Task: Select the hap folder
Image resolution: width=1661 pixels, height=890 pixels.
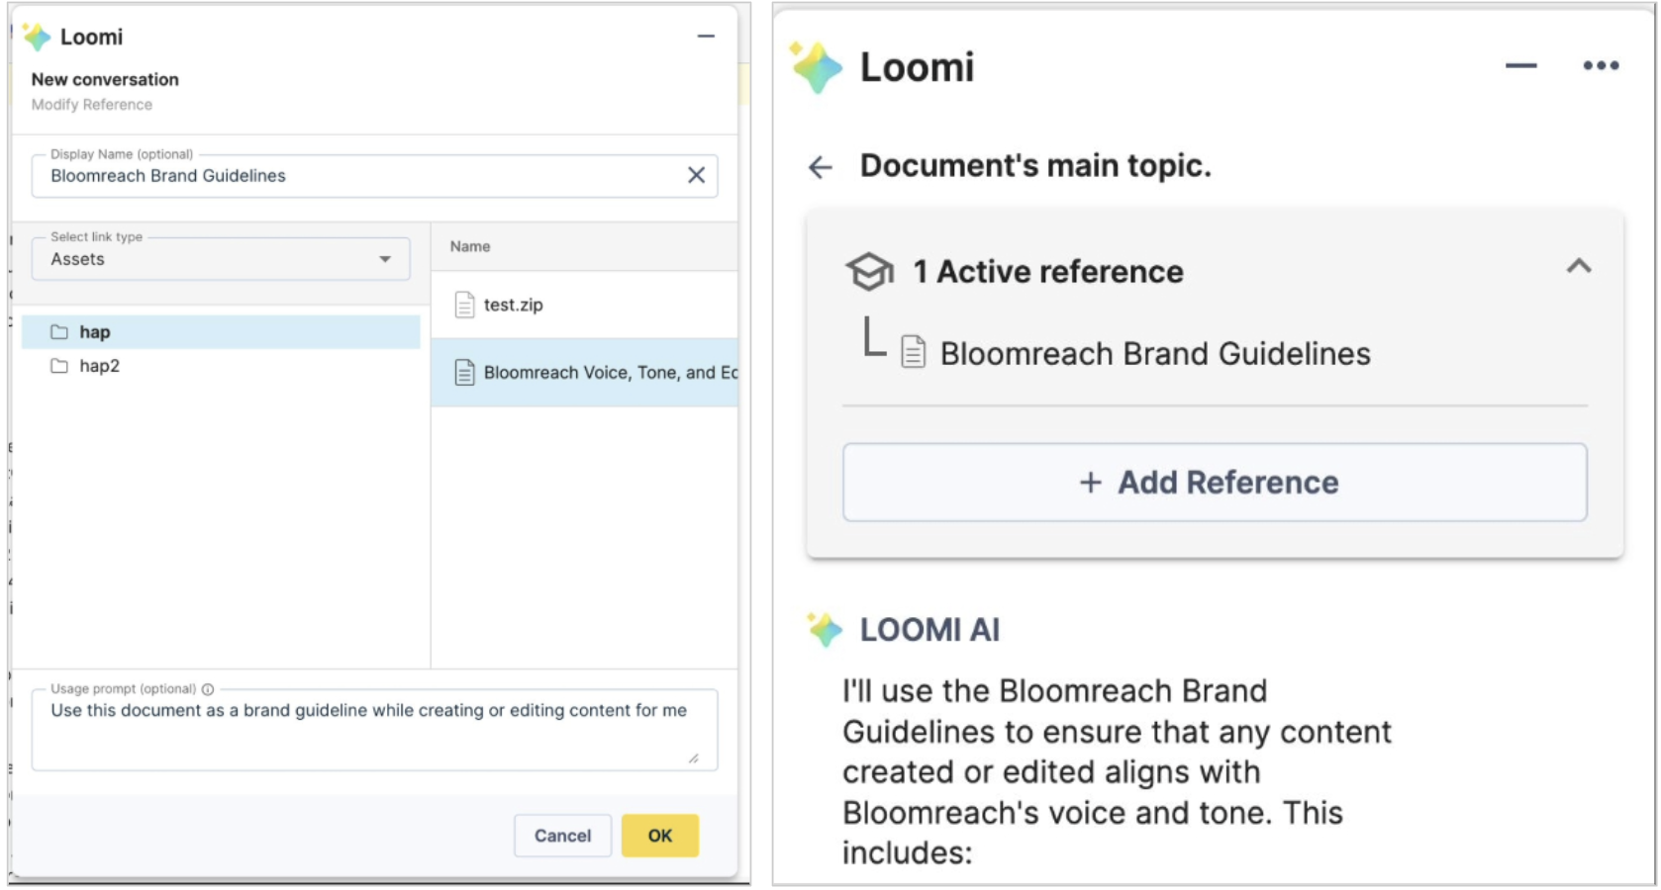Action: (94, 332)
